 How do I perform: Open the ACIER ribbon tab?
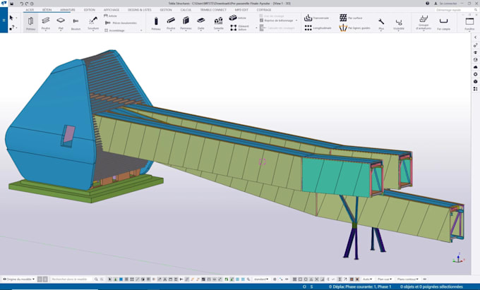[28, 11]
